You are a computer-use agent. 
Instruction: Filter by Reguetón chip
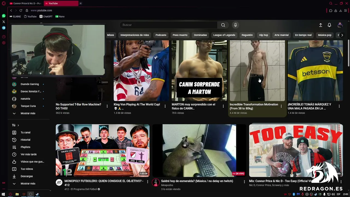coord(247,35)
